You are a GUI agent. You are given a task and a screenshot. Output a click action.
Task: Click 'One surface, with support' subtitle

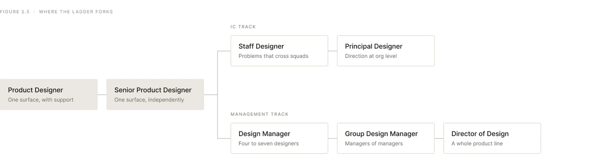pos(41,100)
